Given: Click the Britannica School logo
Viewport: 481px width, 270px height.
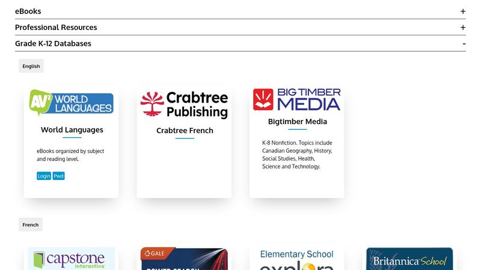Looking at the screenshot, I should pos(409,259).
